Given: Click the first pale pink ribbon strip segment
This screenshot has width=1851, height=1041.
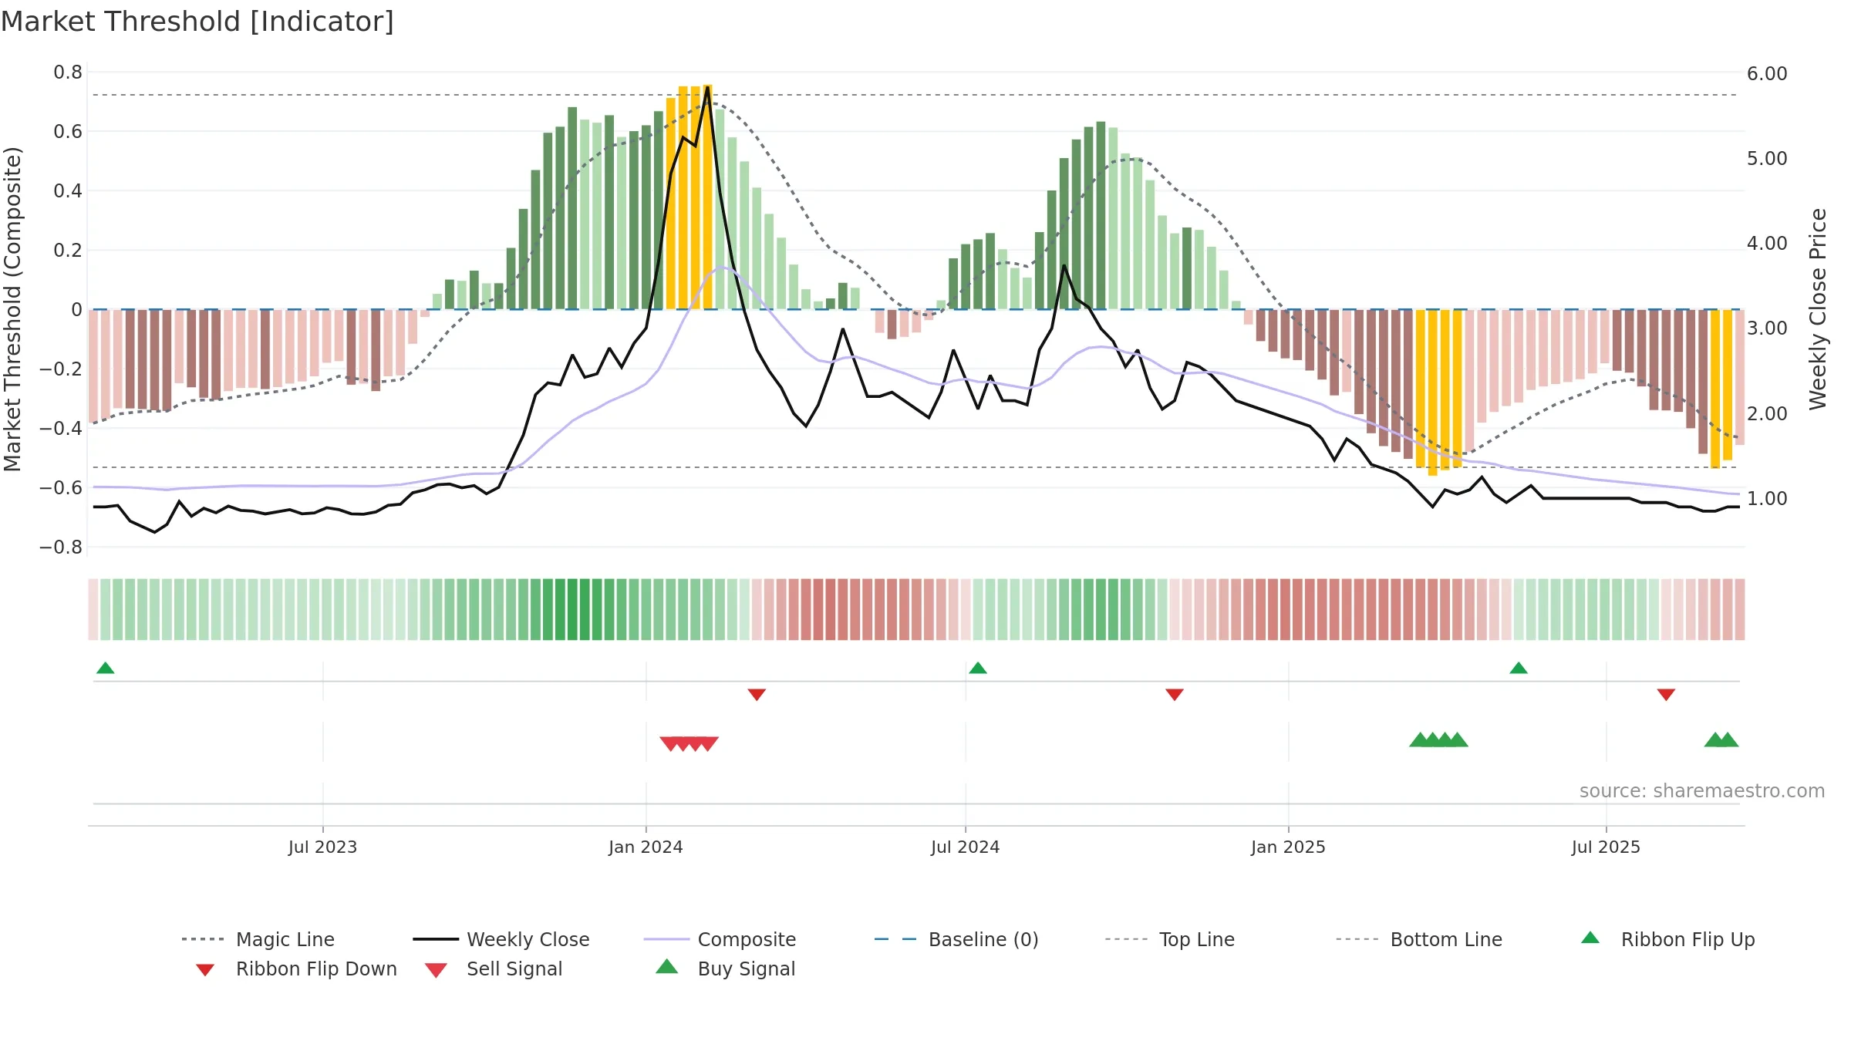Looking at the screenshot, I should coord(93,609).
